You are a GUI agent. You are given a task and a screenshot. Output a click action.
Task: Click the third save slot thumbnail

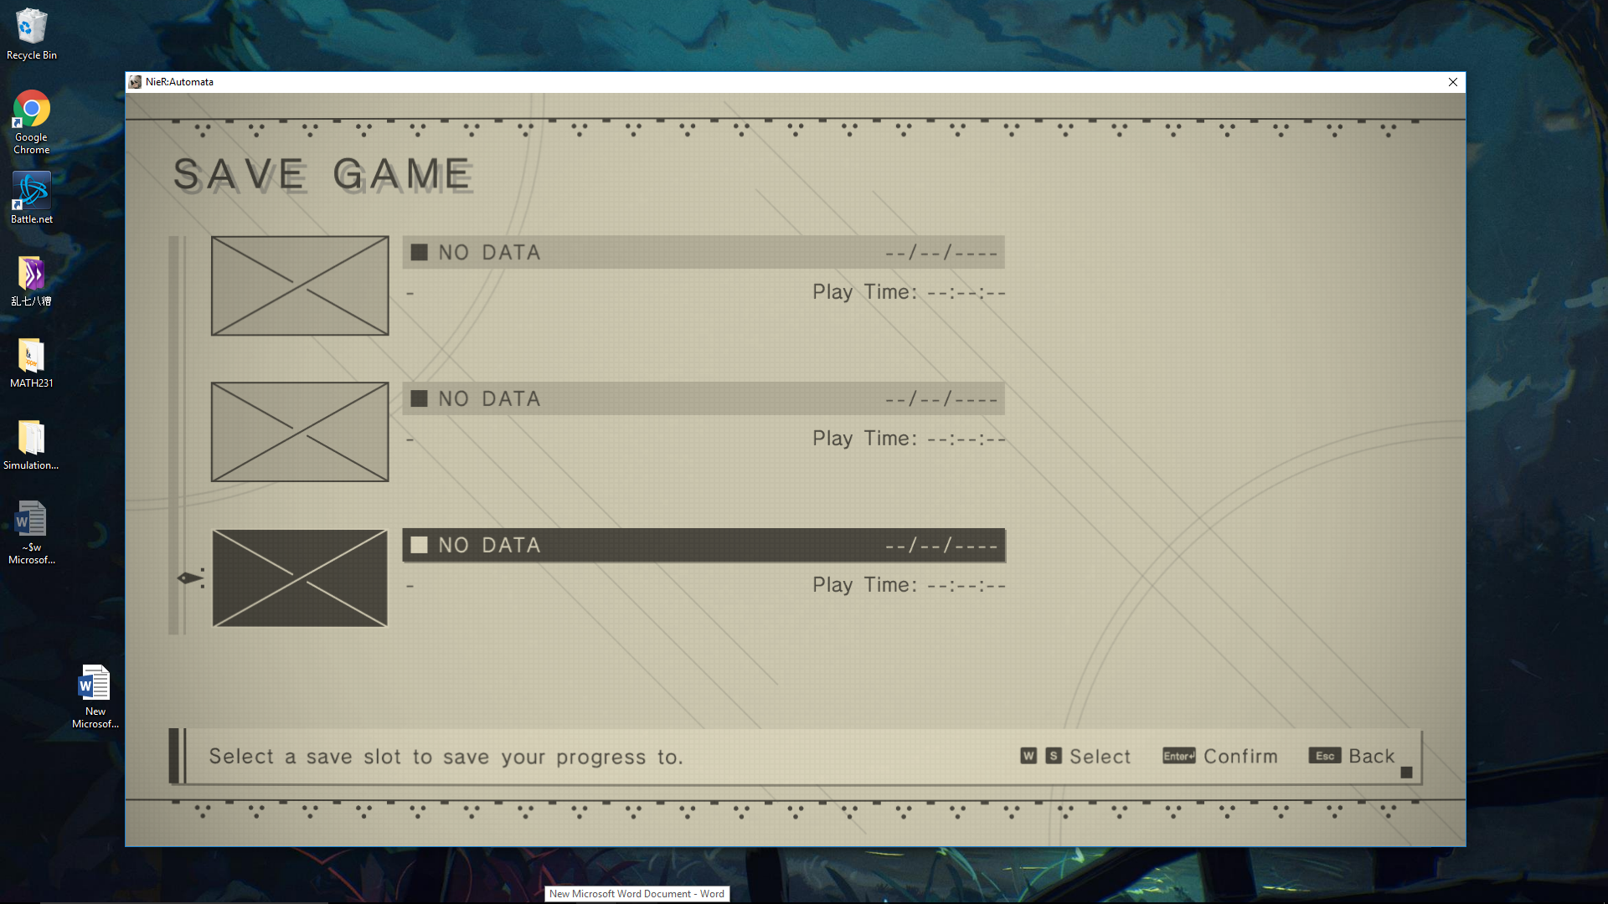point(300,578)
